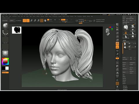Click the lock icon in right shelf

pyautogui.click(x=117, y=54)
